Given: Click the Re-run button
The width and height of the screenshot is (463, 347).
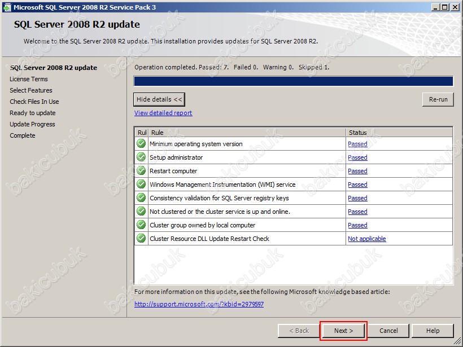Looking at the screenshot, I should point(438,99).
